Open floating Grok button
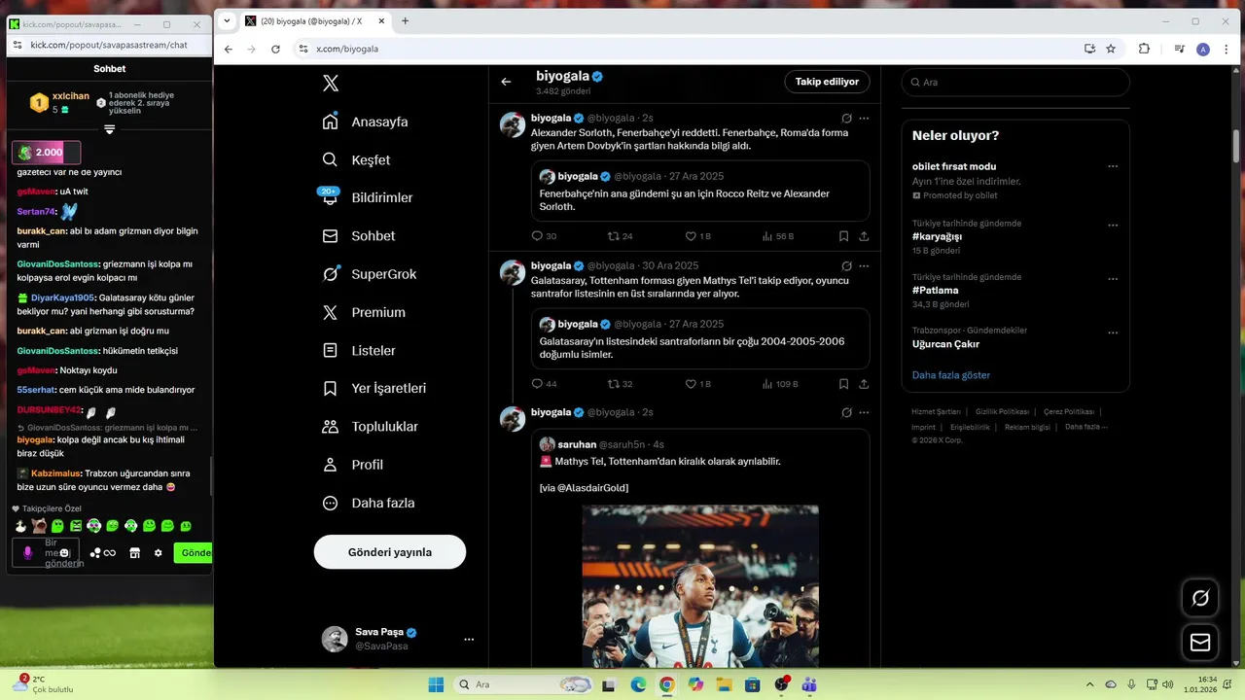The width and height of the screenshot is (1245, 700). (1200, 598)
